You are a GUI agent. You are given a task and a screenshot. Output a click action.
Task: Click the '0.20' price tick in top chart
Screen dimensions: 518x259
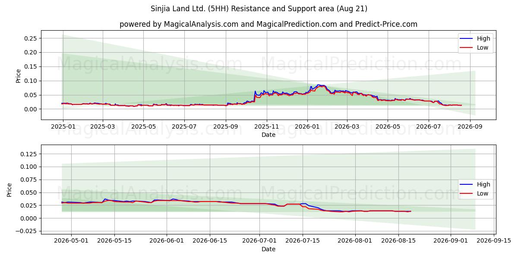pyautogui.click(x=32, y=53)
